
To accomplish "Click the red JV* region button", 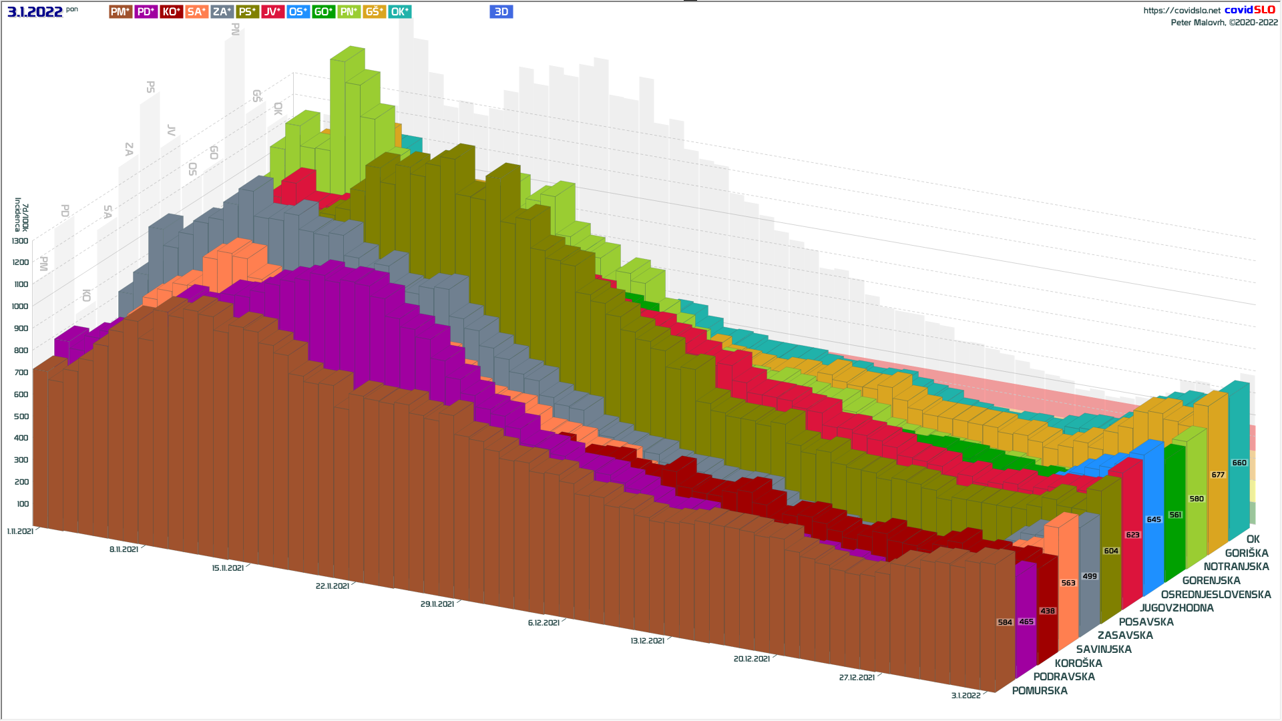I will coord(272,11).
